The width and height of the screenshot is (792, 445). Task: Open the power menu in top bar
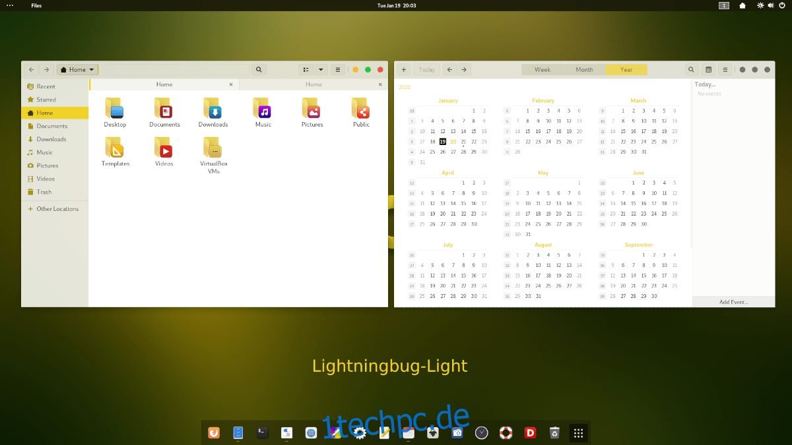pos(781,5)
